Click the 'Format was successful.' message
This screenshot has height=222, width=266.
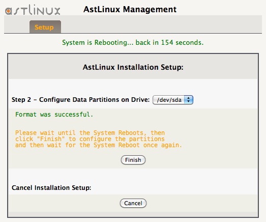coord(54,115)
